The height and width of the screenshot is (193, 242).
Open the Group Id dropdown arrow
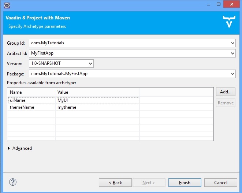(x=232, y=43)
